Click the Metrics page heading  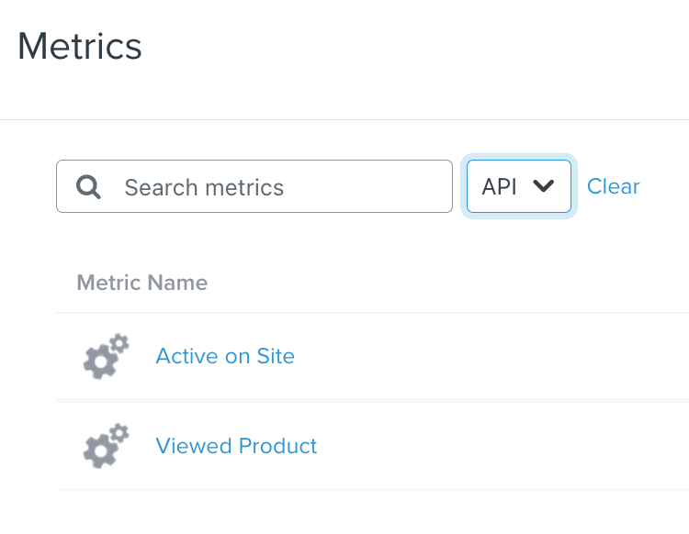point(80,46)
